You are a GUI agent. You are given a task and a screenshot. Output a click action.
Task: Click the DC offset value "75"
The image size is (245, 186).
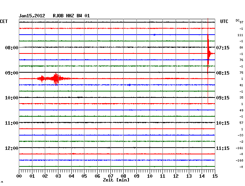tap(241, 73)
